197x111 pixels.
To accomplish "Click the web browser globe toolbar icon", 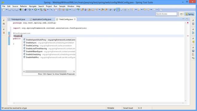I will [x=110, y=10].
